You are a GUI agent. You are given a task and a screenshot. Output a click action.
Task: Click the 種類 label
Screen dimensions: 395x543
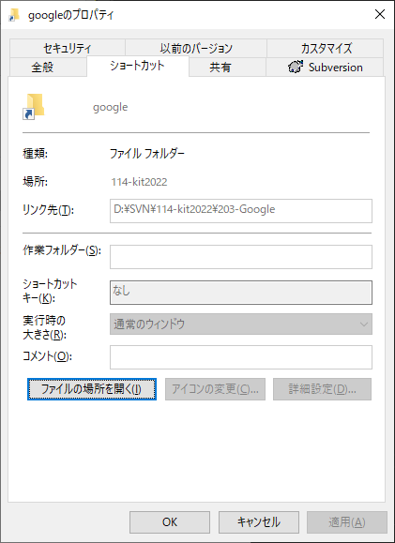[x=35, y=154]
